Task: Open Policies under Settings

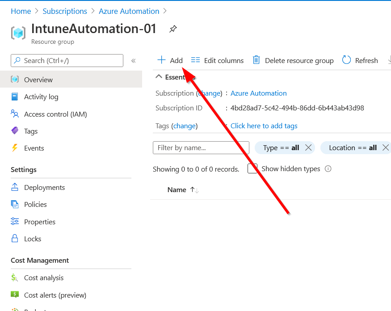Action: click(35, 205)
